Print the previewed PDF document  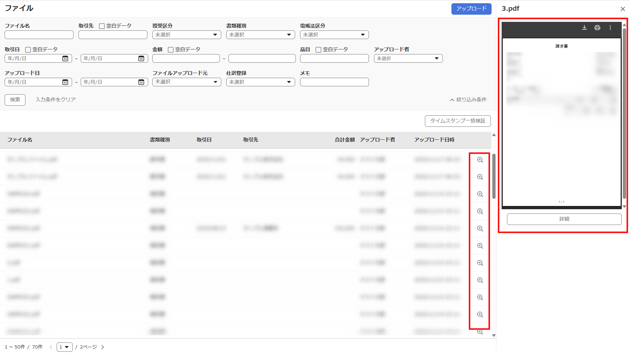point(597,28)
